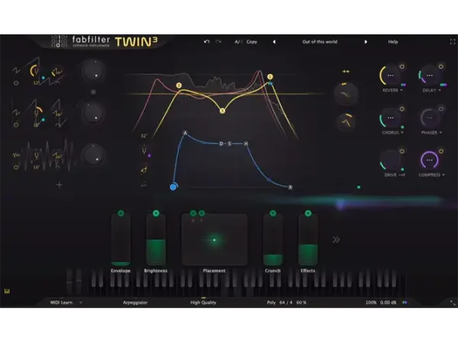Click the tuning fork icon below filter 32'
The width and height of the screenshot is (458, 343).
click(x=144, y=151)
